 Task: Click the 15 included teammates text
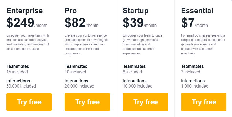click(17, 72)
